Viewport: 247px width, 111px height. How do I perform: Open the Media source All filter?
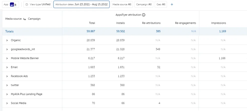coord(122,4)
